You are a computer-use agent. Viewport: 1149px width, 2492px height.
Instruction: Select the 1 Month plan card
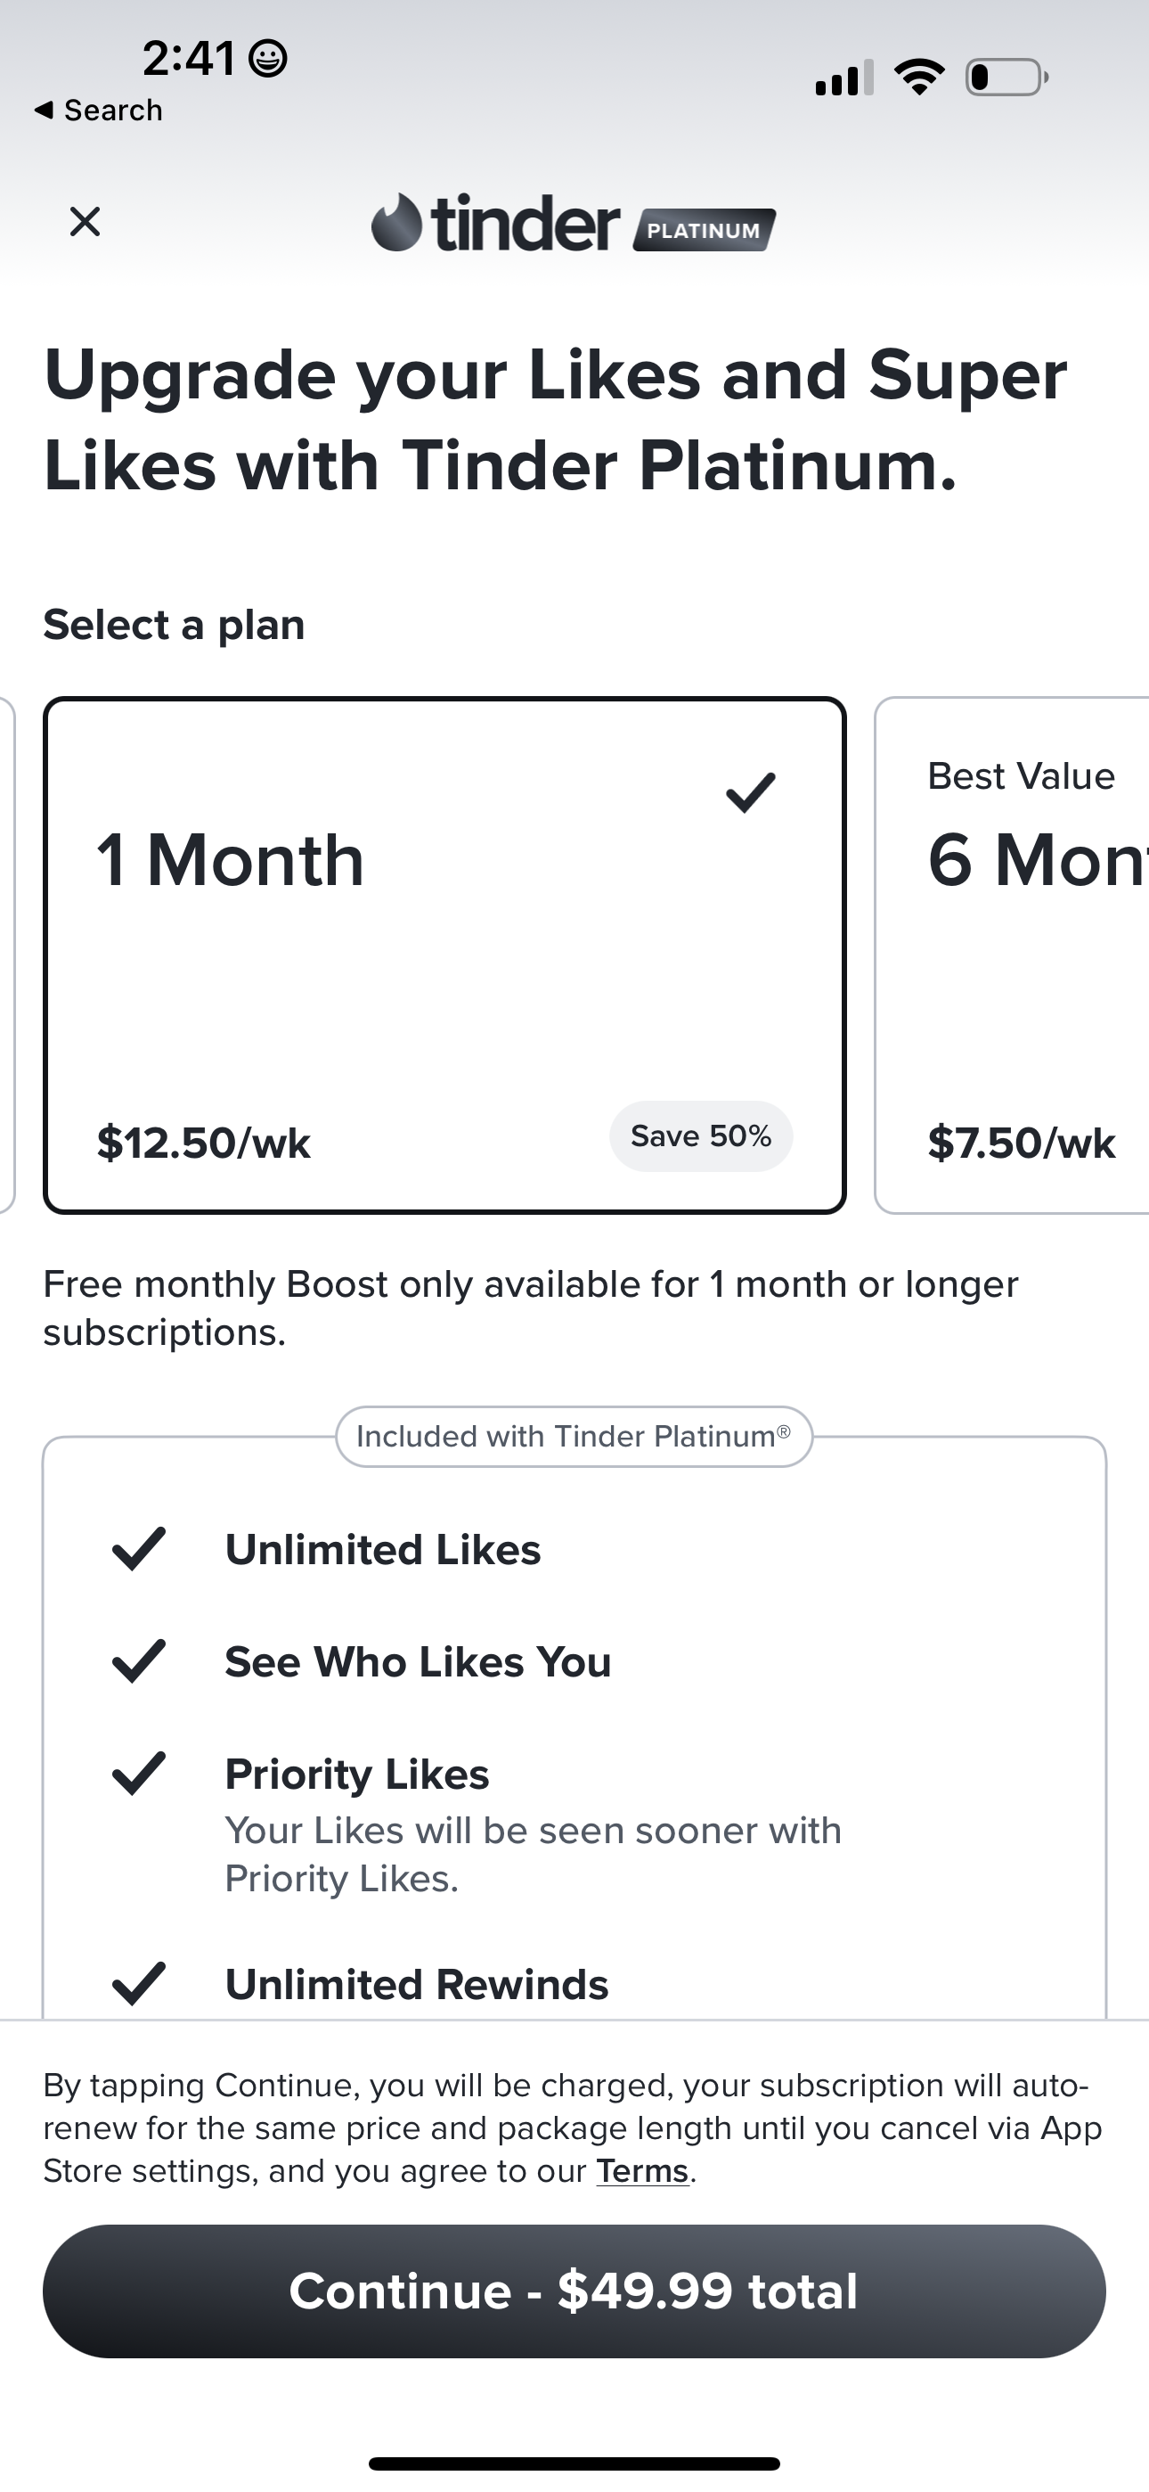pyautogui.click(x=444, y=955)
